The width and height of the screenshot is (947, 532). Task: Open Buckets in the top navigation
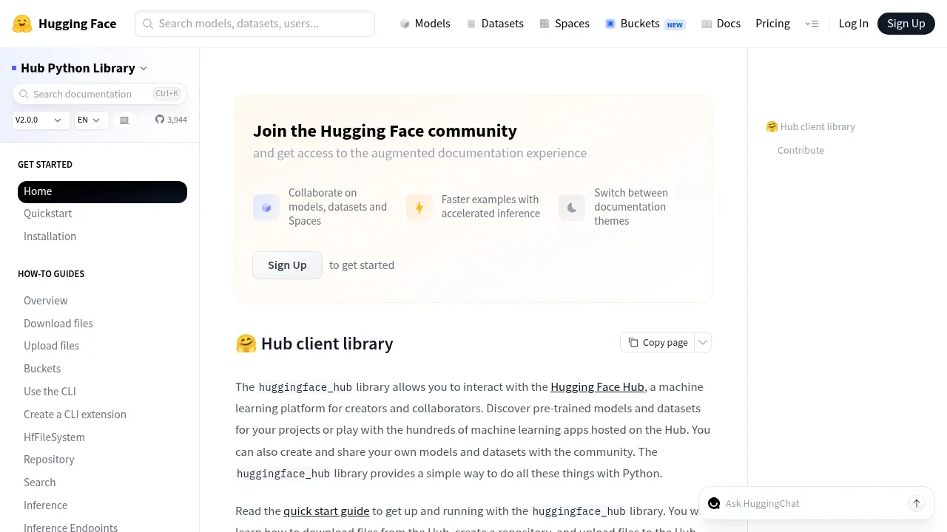(x=645, y=24)
